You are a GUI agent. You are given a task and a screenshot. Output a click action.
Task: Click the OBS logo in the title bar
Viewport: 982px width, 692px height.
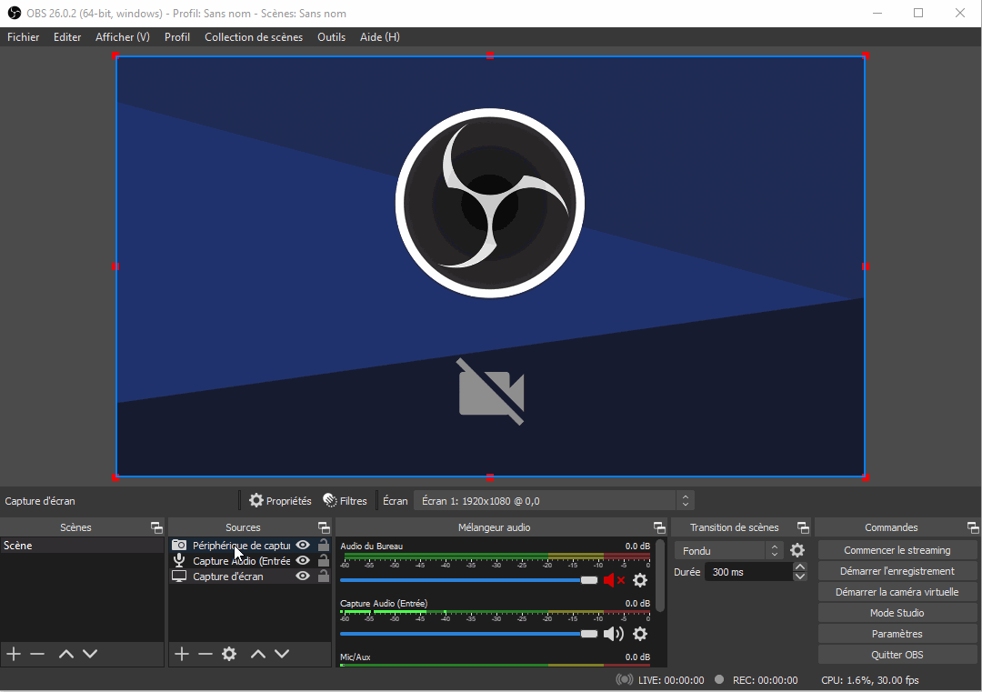pyautogui.click(x=14, y=13)
